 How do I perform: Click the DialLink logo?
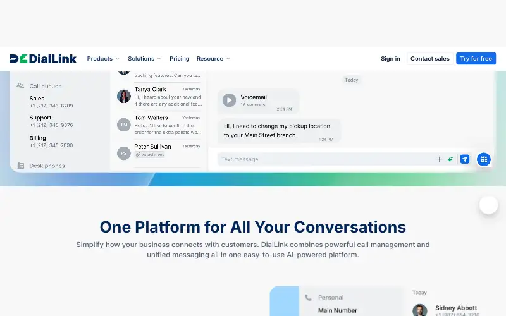coord(43,59)
